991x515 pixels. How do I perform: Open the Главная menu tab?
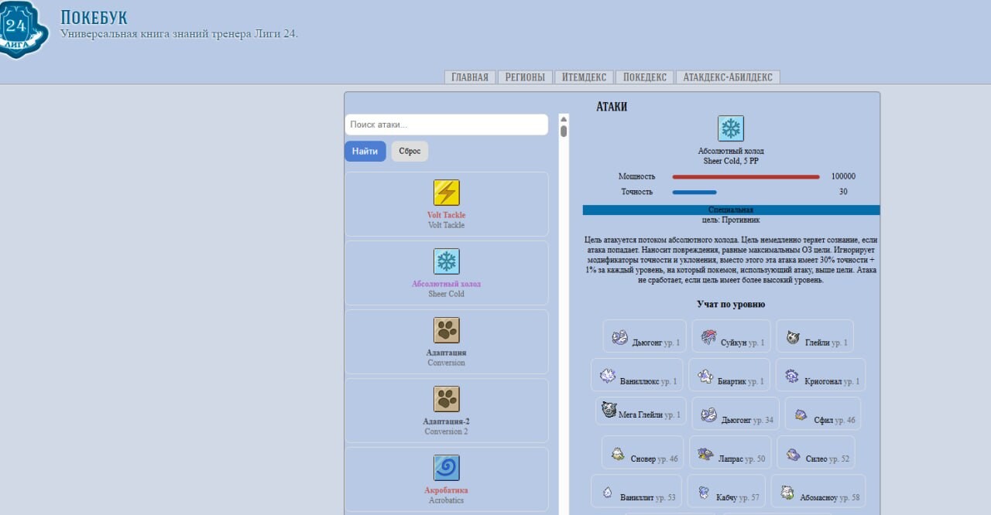470,77
